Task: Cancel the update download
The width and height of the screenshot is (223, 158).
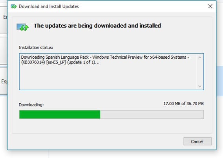Action: coord(197,141)
